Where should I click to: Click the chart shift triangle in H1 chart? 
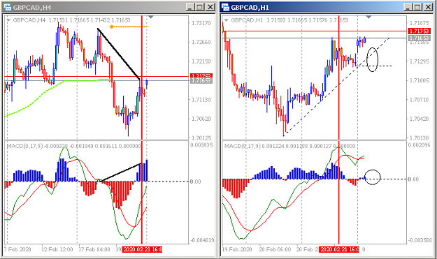point(368,17)
